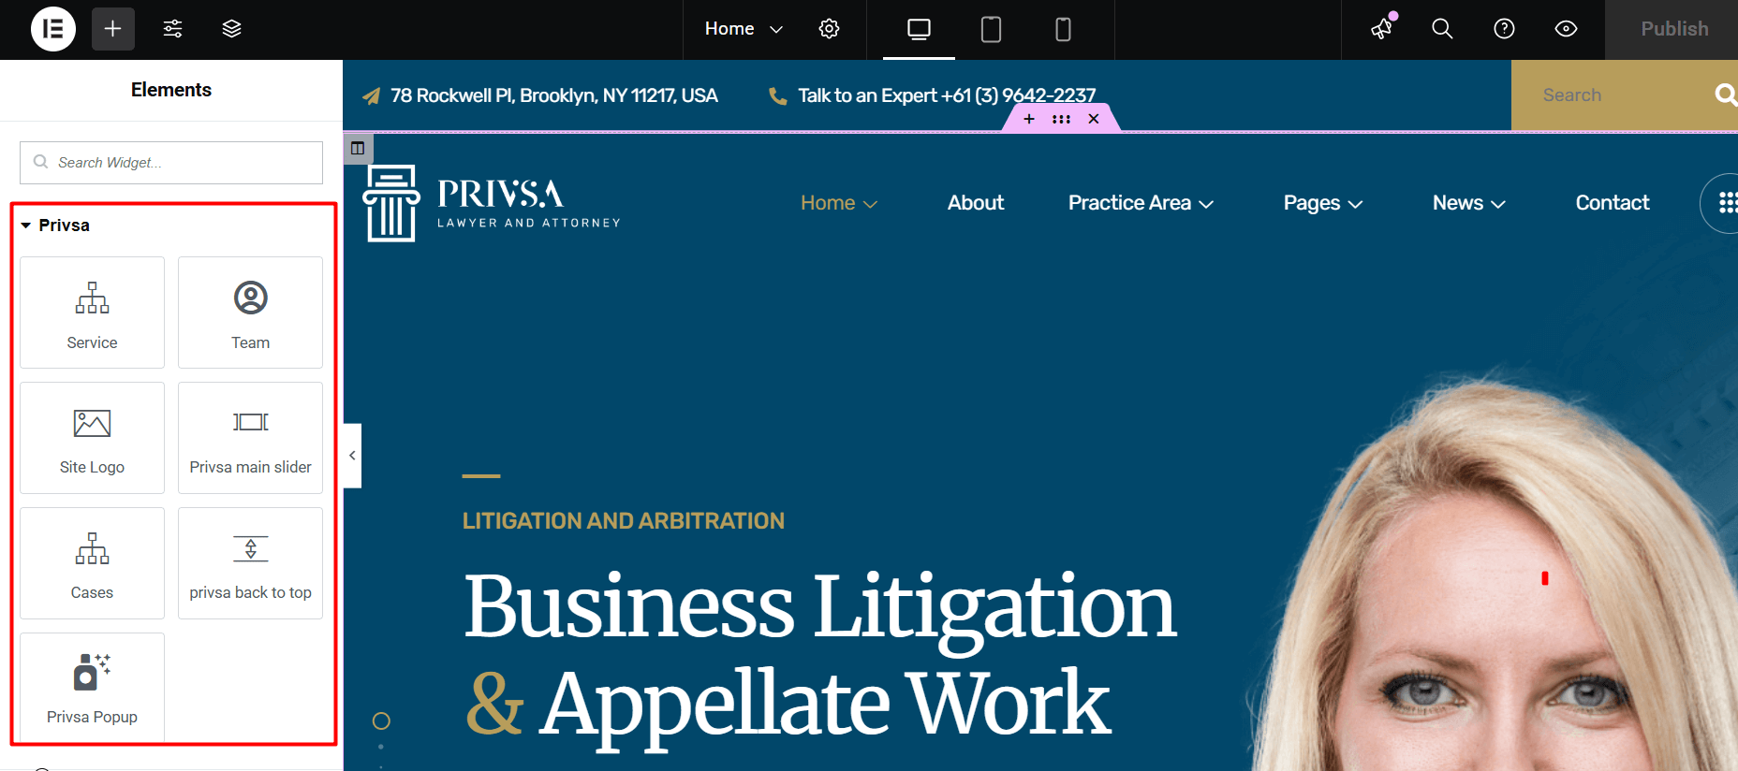Select the Site Logo widget

coord(92,438)
